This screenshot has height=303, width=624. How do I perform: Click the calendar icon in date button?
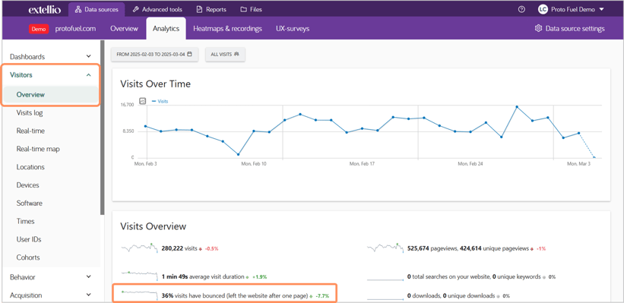[189, 54]
